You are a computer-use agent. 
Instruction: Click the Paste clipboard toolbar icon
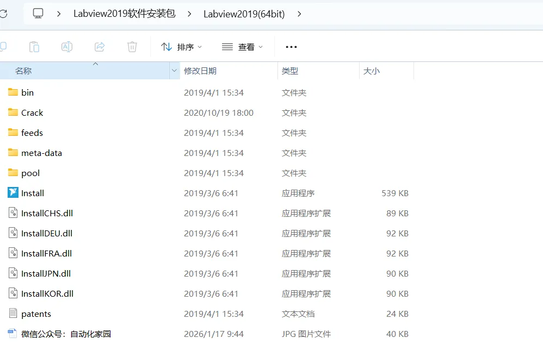tap(34, 47)
